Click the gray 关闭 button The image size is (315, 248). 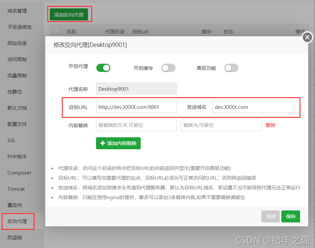[270, 216]
